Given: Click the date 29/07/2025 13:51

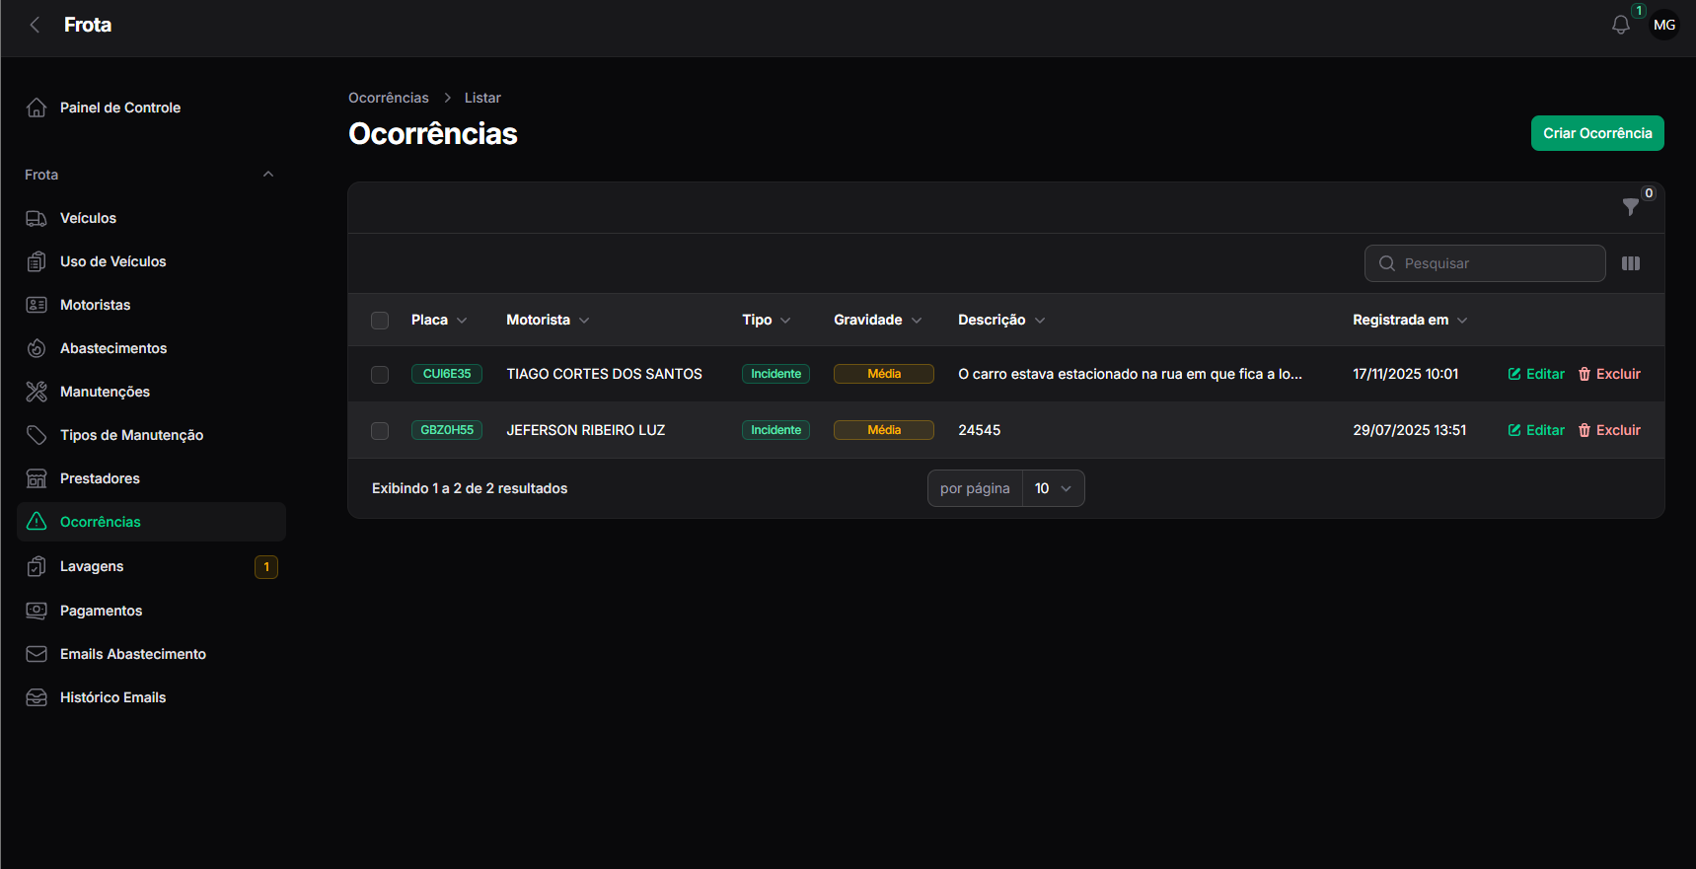Looking at the screenshot, I should [1409, 430].
